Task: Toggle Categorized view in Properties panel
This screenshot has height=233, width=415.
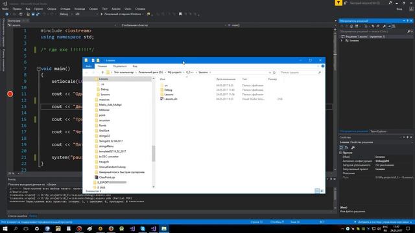Action: [x=342, y=148]
